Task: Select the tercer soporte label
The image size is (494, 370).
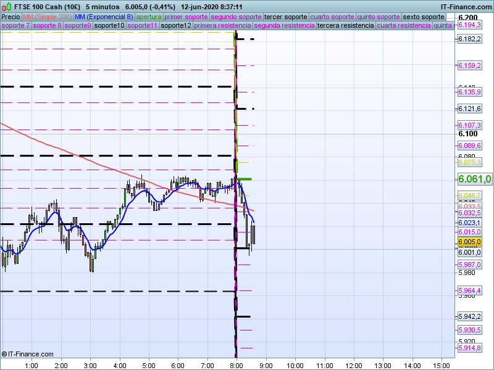Action: click(285, 17)
